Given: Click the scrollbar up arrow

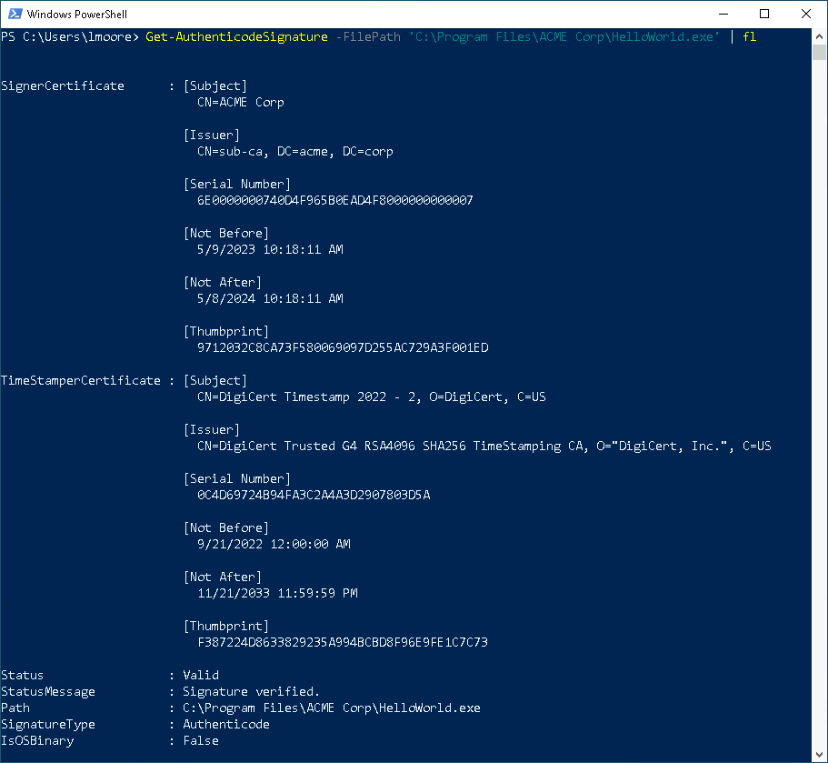Looking at the screenshot, I should (x=820, y=36).
